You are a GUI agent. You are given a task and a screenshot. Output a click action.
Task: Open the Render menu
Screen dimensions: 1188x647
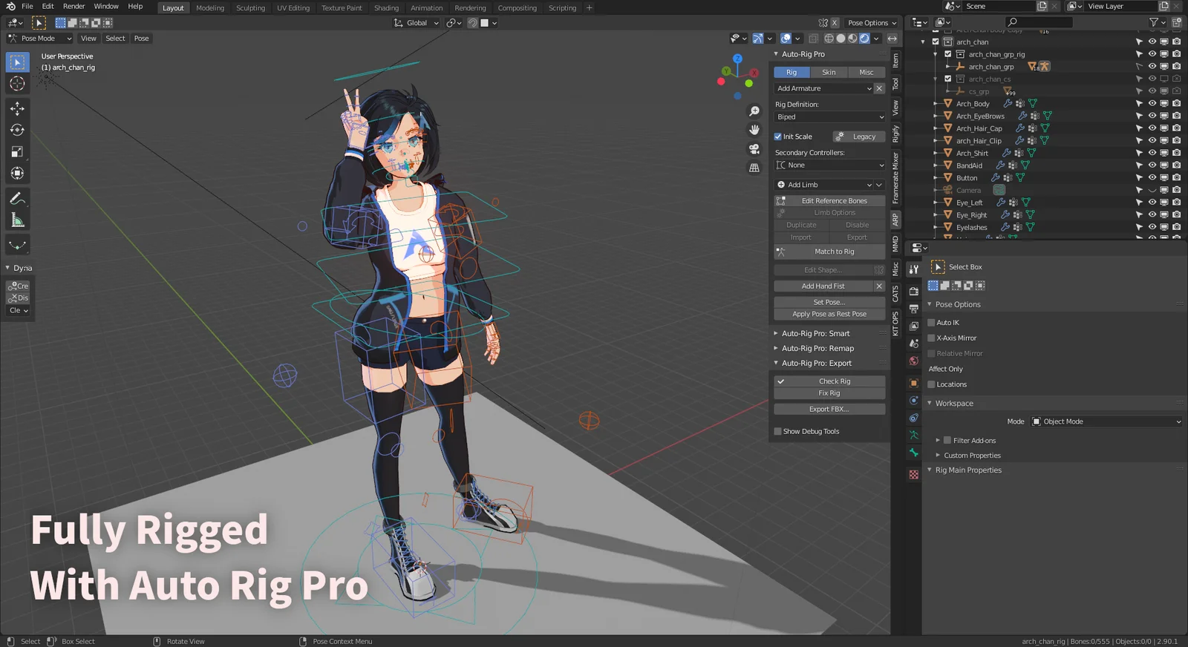[x=74, y=6]
